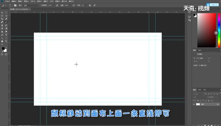Open the 图层 (Layer) menu
The width and height of the screenshot is (221, 126).
click(x=26, y=1)
